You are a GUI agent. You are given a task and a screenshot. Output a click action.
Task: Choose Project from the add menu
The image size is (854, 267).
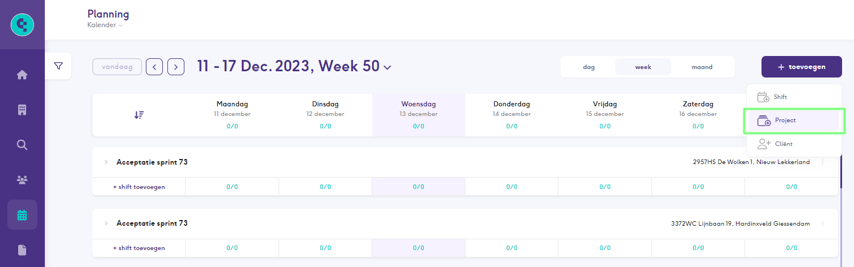[793, 120]
